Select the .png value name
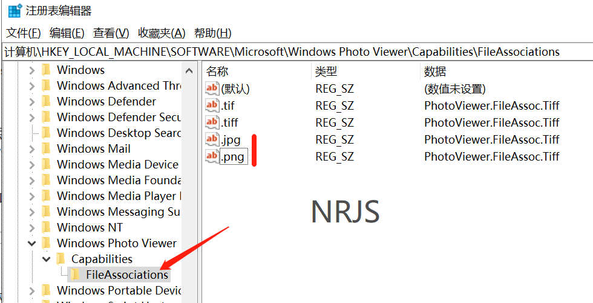 (x=232, y=156)
